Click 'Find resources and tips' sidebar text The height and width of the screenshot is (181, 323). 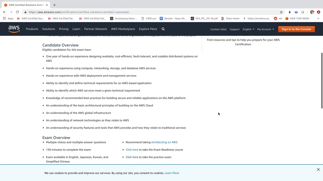(243, 42)
